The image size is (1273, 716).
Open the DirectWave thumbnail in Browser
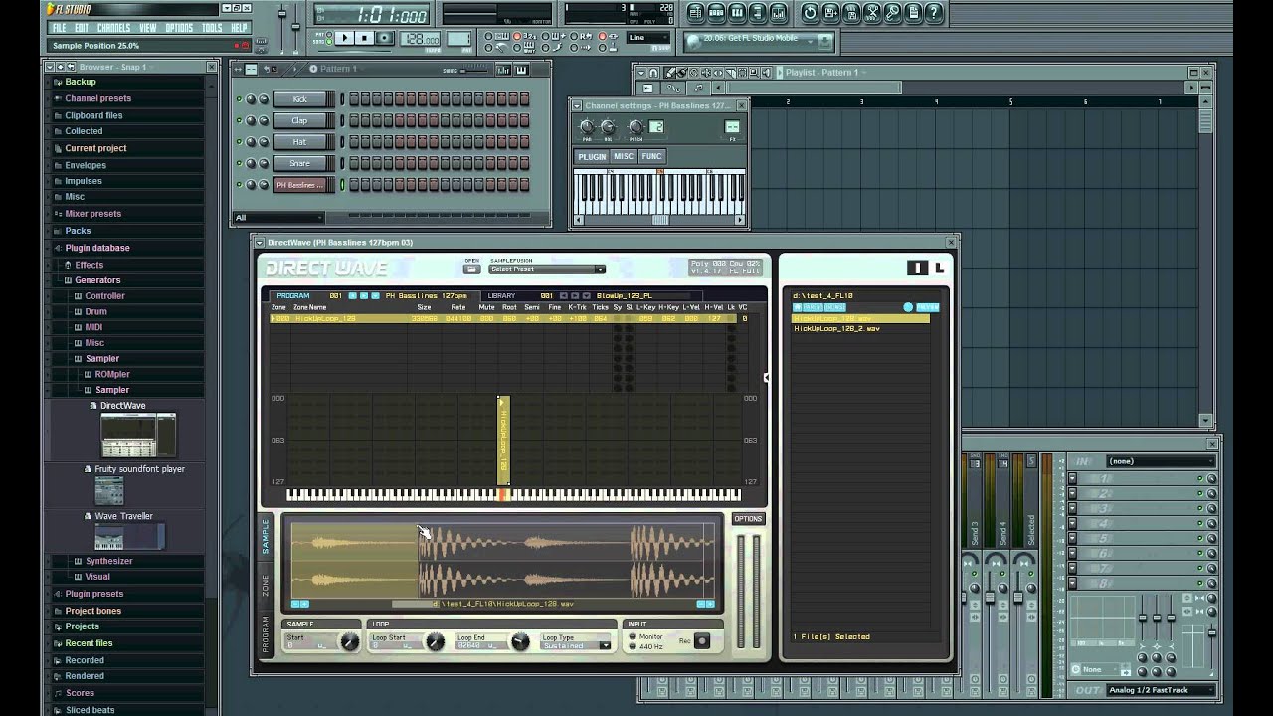138,436
